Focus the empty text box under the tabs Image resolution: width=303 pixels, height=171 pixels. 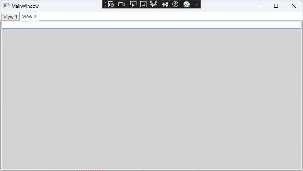pyautogui.click(x=151, y=25)
